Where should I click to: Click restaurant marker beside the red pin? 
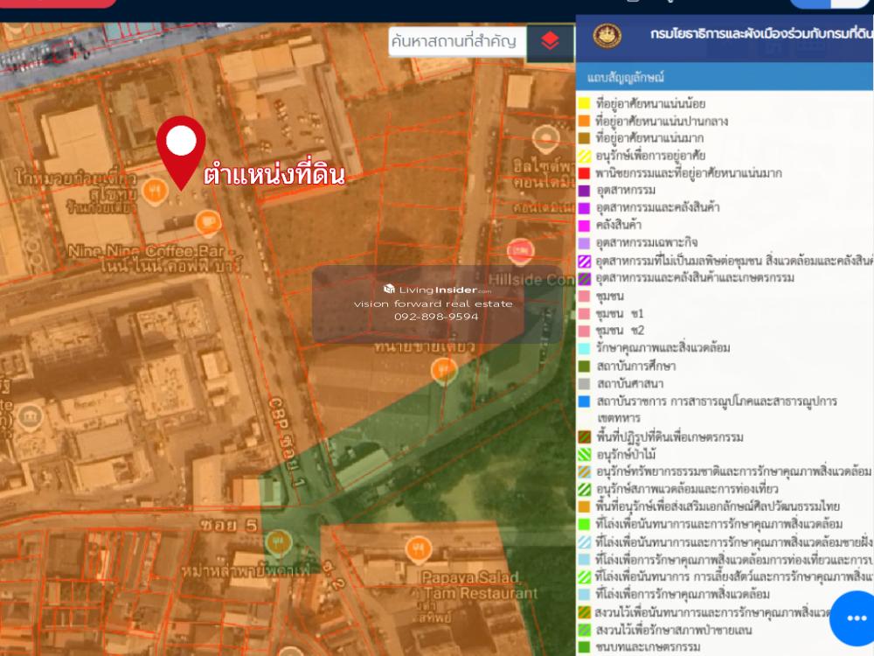click(x=156, y=188)
